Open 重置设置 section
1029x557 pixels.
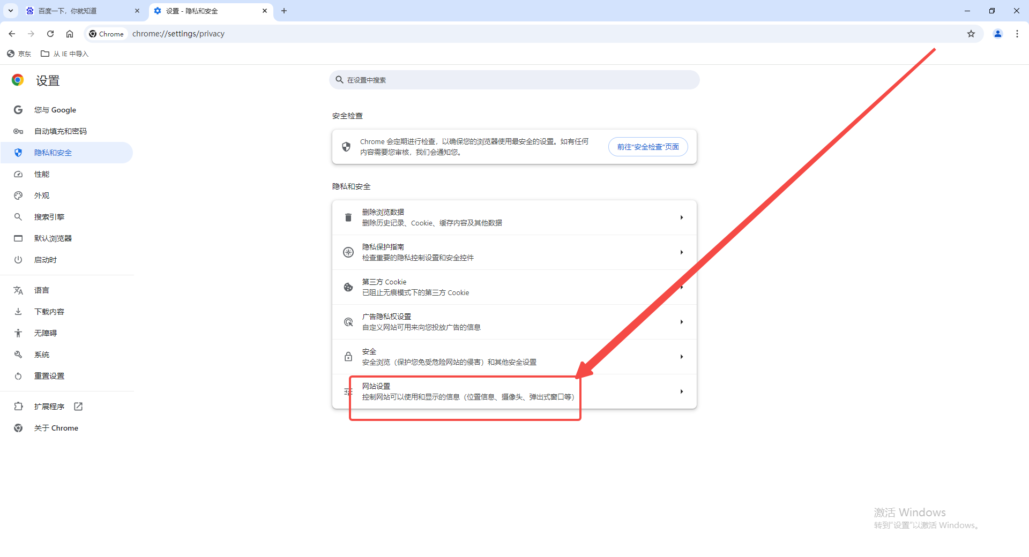tap(66, 376)
